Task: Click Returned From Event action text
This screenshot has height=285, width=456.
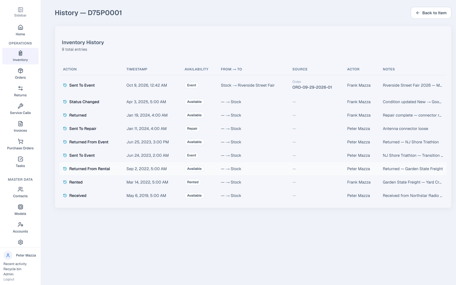Action: pos(89,142)
